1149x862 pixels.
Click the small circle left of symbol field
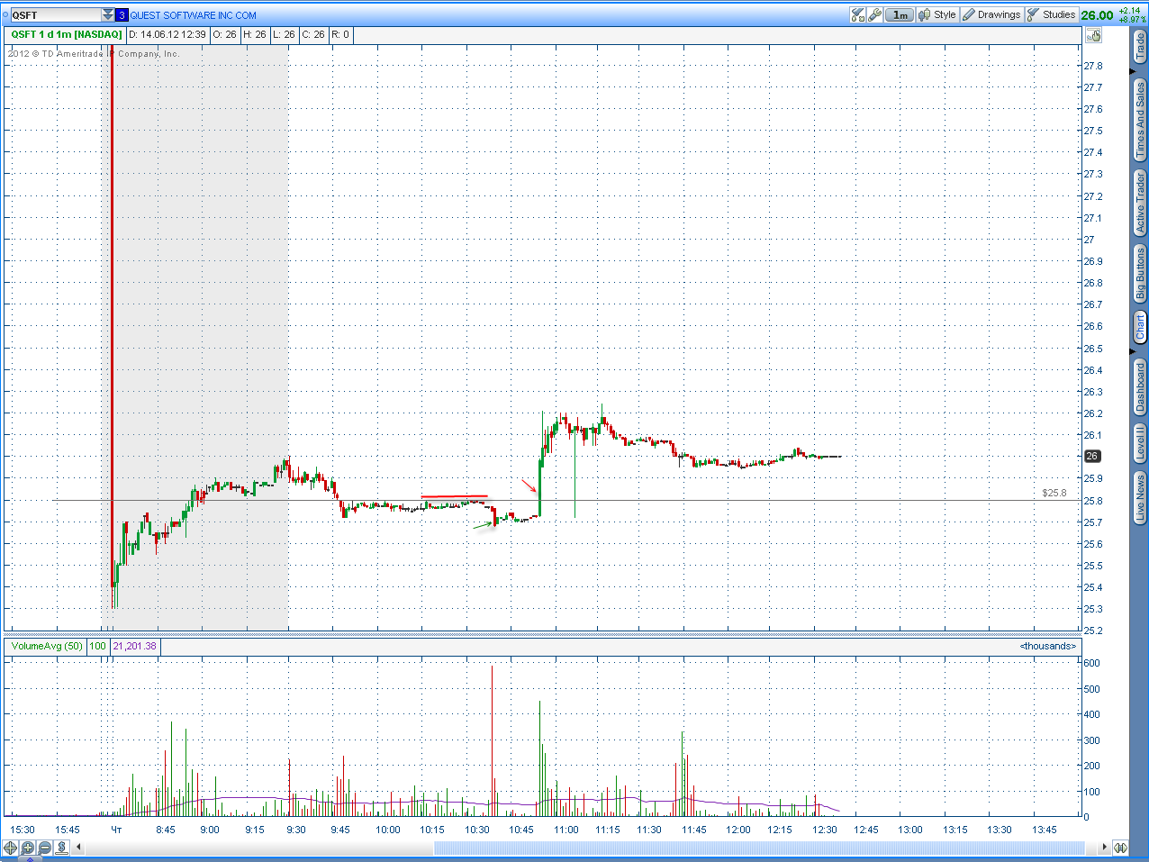pos(5,15)
